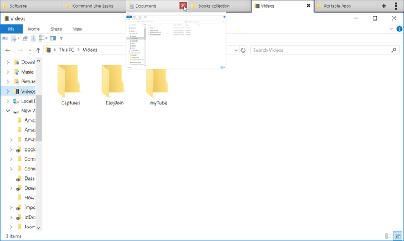Switch to the Software tab
This screenshot has height=241, width=404.
click(x=31, y=6)
